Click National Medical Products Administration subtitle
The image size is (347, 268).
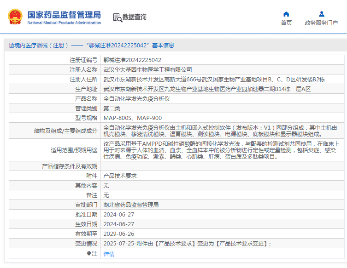pyautogui.click(x=64, y=23)
